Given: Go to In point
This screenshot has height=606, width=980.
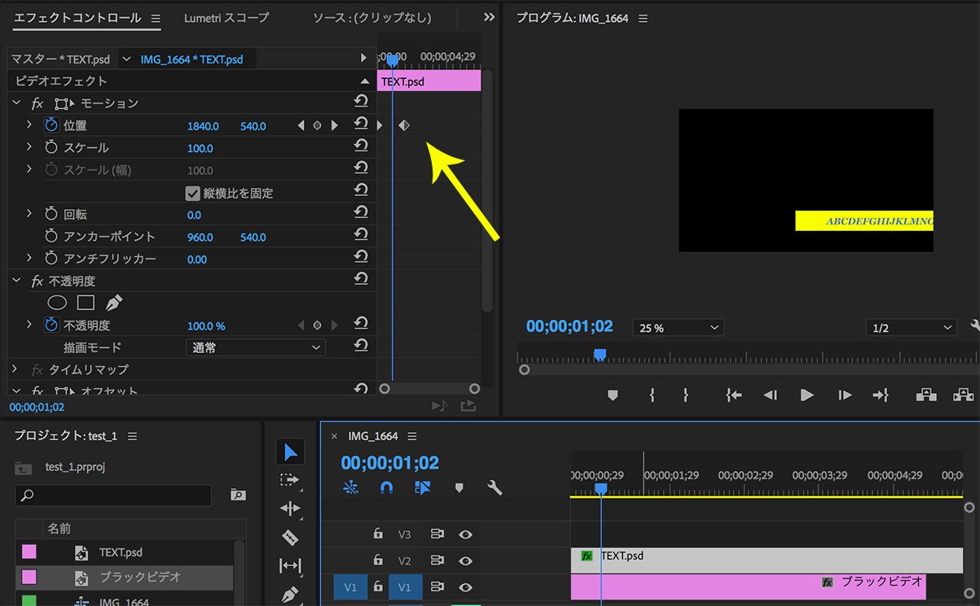Looking at the screenshot, I should click(733, 395).
